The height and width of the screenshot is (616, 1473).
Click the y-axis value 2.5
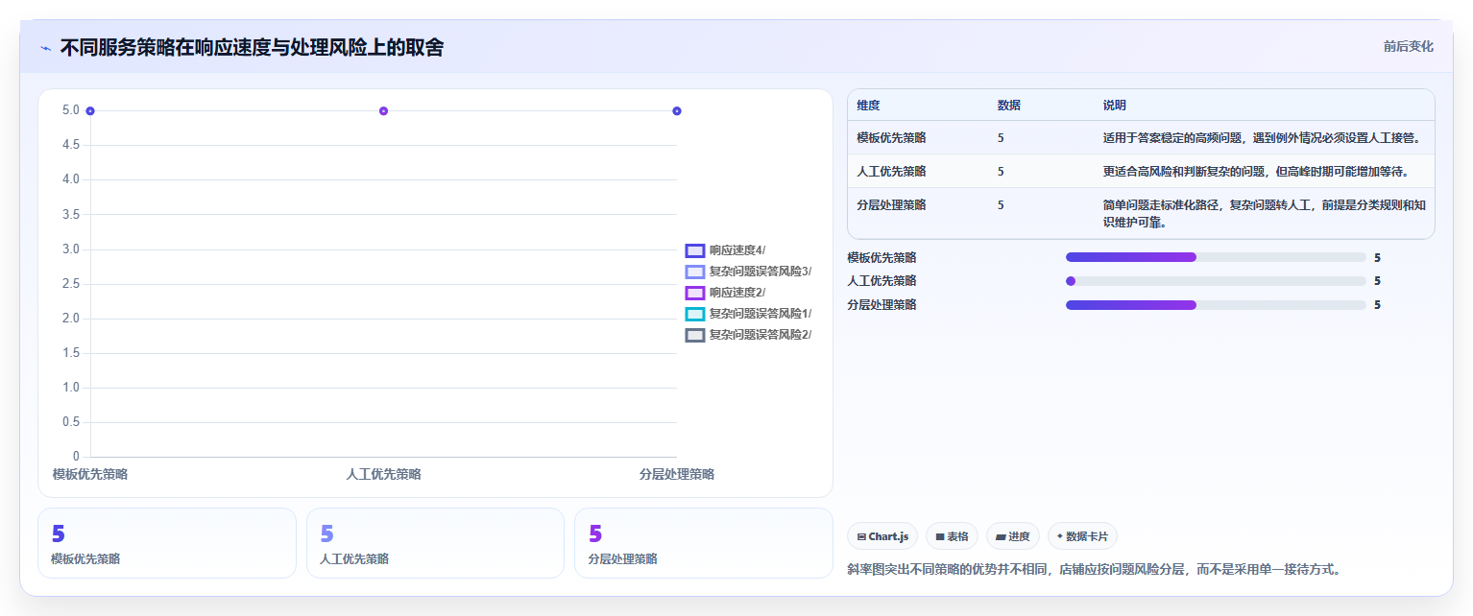(x=70, y=284)
